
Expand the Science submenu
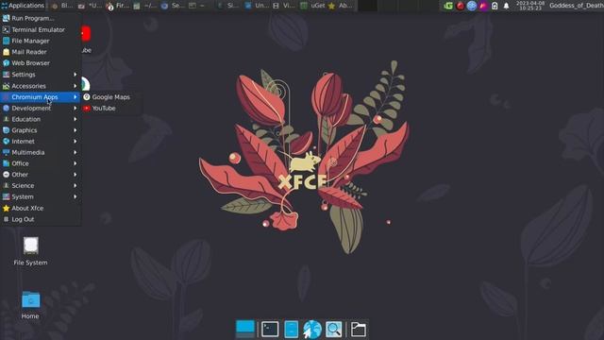(x=41, y=186)
